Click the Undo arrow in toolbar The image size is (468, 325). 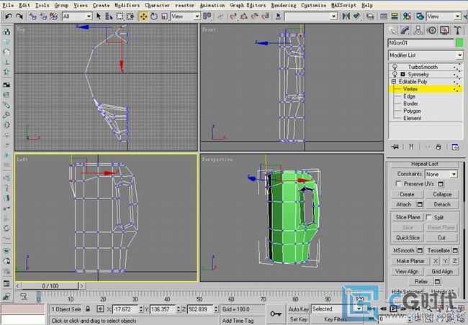pyautogui.click(x=9, y=17)
